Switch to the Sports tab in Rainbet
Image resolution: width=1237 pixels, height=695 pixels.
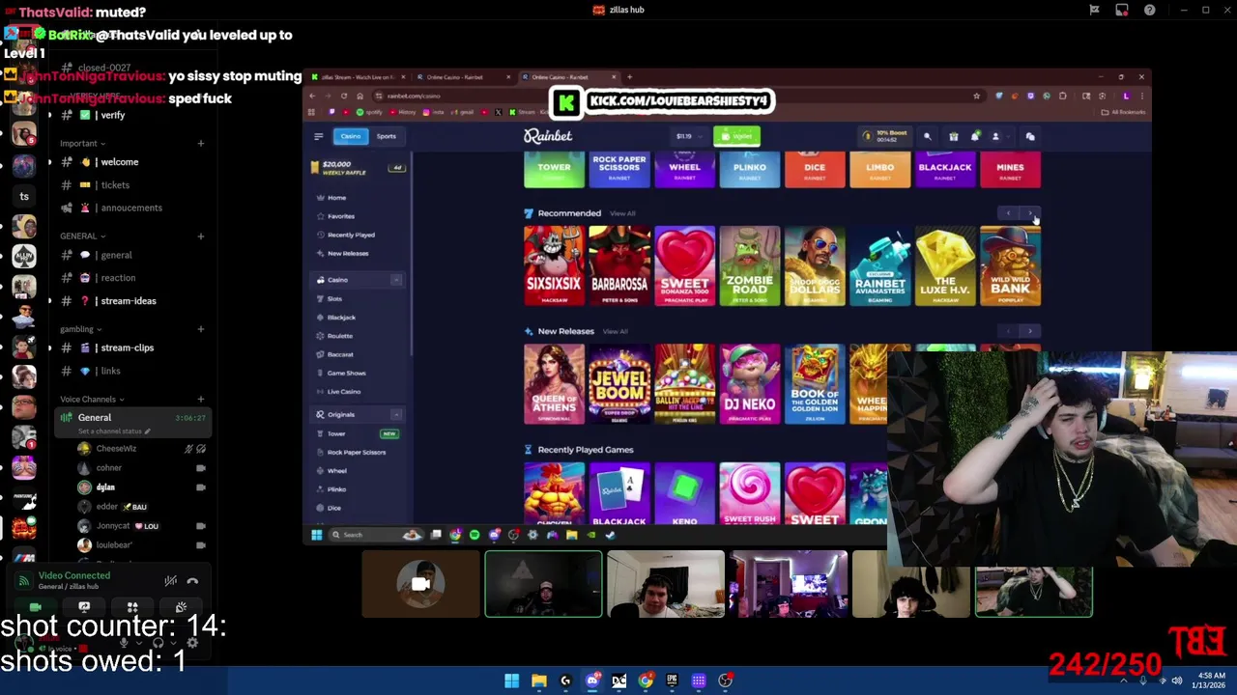point(386,136)
